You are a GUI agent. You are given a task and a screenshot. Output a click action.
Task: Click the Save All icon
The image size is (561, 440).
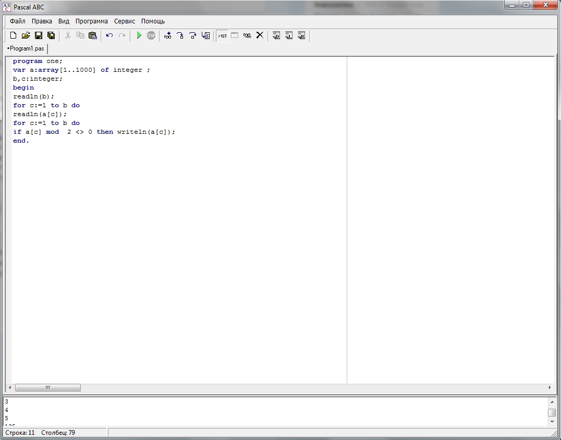tap(51, 35)
